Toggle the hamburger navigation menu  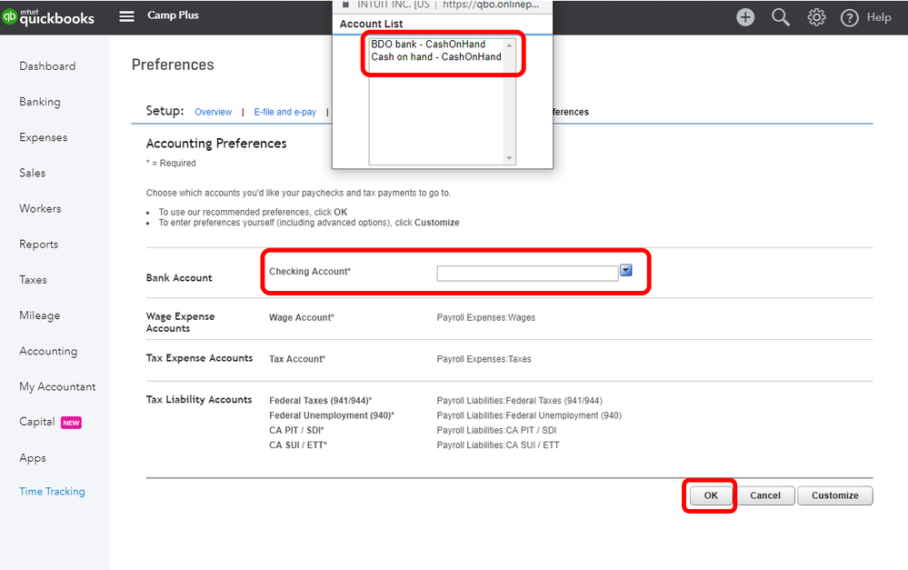pos(127,16)
